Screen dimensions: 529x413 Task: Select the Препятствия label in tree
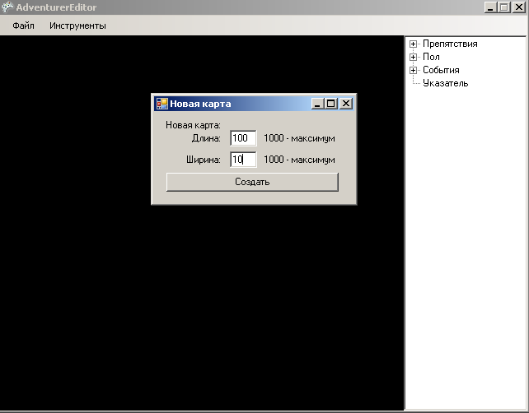tap(450, 44)
